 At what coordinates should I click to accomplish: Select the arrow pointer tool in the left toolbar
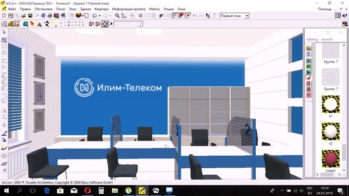[x=4, y=33]
